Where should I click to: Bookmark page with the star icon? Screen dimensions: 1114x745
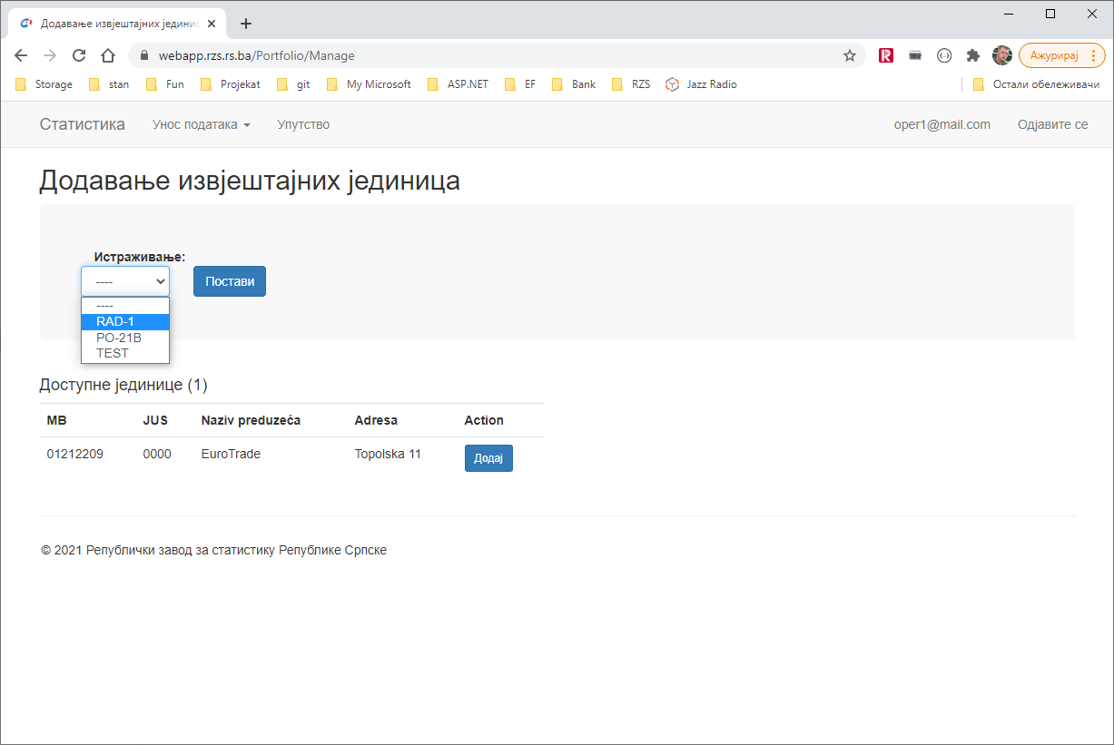[850, 55]
